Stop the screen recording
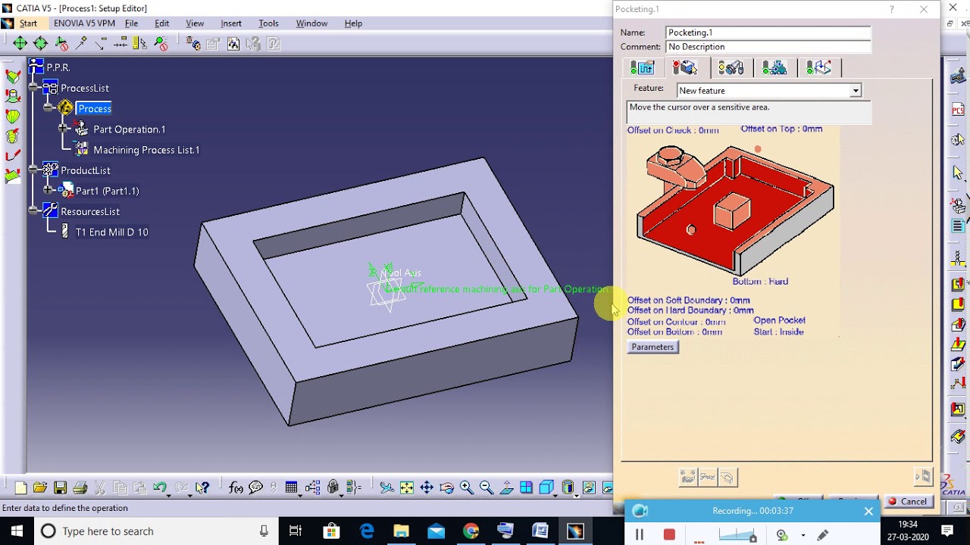Viewport: 970px width, 545px height. 669,535
